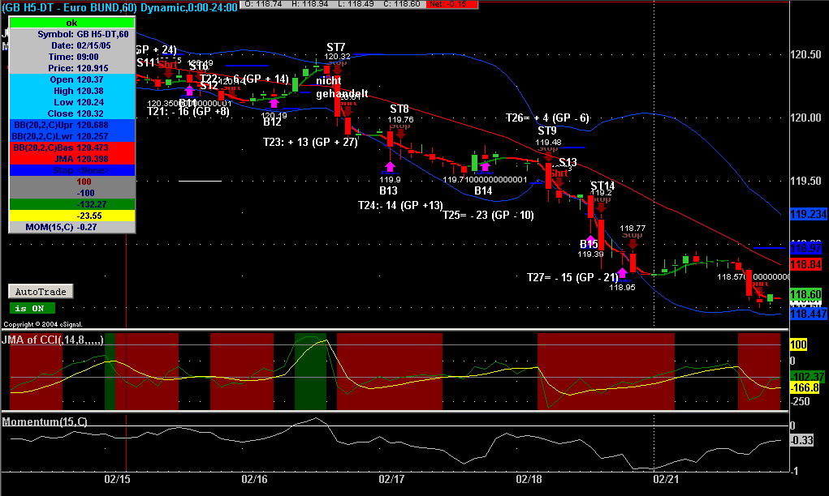Click the magenta buy arrow at B15
The image size is (829, 496).
590,240
